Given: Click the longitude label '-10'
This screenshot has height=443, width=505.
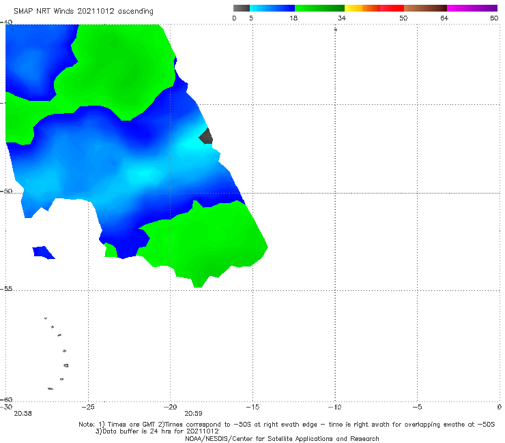Looking at the screenshot, I should (x=334, y=407).
